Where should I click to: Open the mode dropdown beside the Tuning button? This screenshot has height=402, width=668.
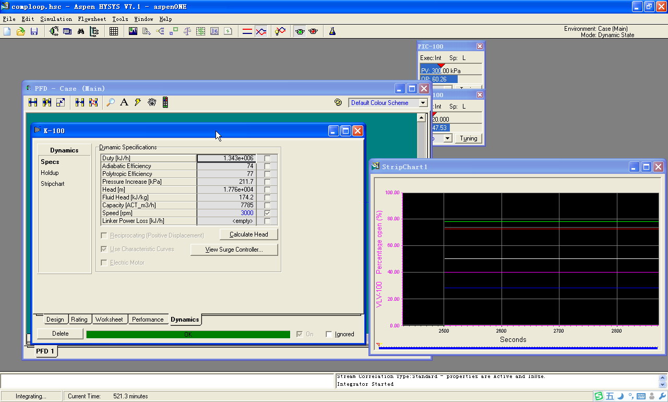(447, 138)
